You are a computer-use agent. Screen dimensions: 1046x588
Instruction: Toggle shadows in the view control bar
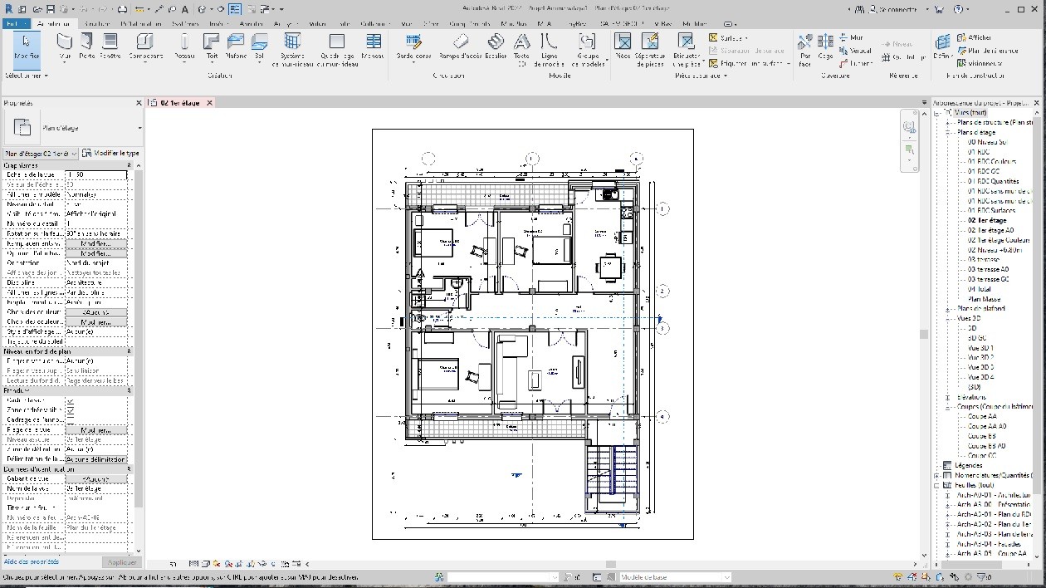[x=228, y=566]
